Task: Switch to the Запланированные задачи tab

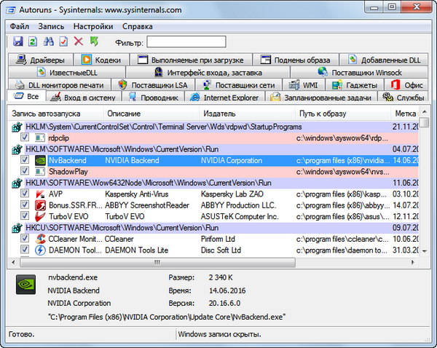Action: (324, 98)
